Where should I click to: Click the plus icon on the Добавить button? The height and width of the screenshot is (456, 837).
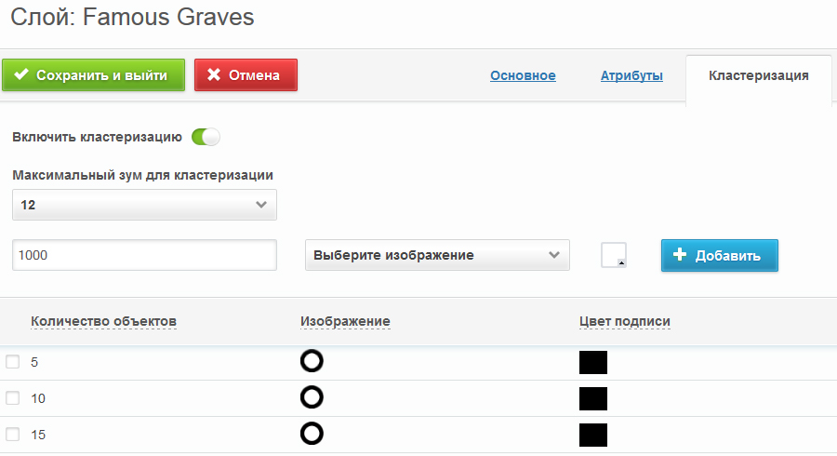[x=680, y=255]
